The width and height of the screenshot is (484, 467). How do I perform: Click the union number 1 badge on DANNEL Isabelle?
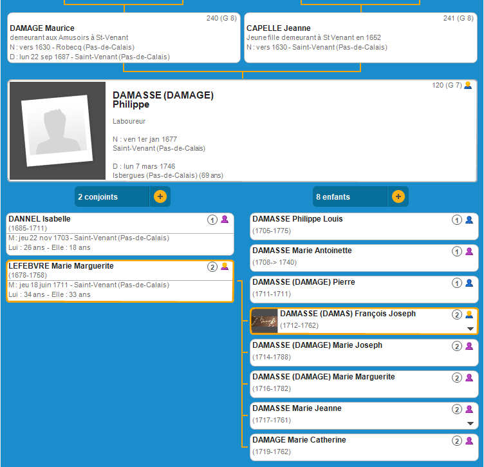(x=212, y=220)
